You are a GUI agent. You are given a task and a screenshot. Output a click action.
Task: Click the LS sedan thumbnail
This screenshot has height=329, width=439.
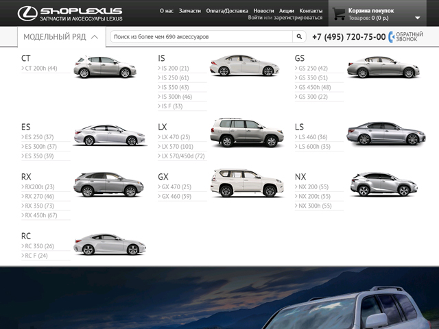(x=385, y=134)
